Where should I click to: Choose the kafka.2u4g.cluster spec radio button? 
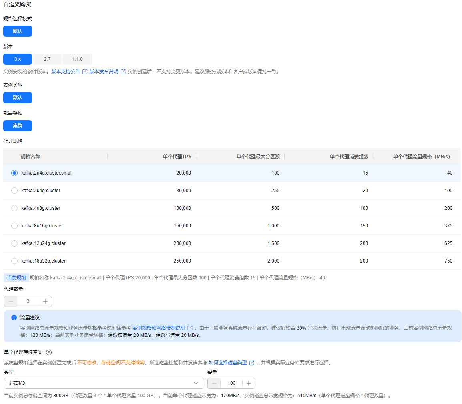(14, 191)
